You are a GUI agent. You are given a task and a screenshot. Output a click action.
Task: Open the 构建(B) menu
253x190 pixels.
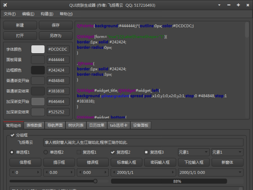(x=47, y=14)
